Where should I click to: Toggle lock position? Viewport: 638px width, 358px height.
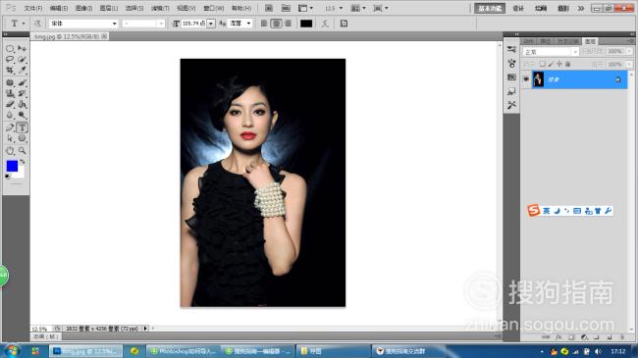click(x=559, y=65)
